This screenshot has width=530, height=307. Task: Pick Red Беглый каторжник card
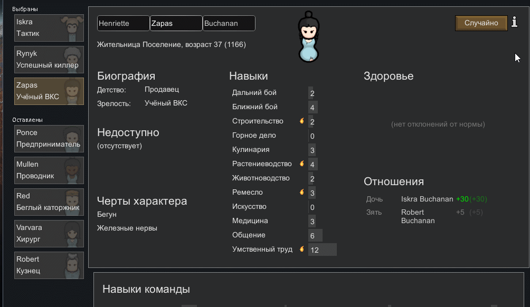pyautogui.click(x=49, y=202)
